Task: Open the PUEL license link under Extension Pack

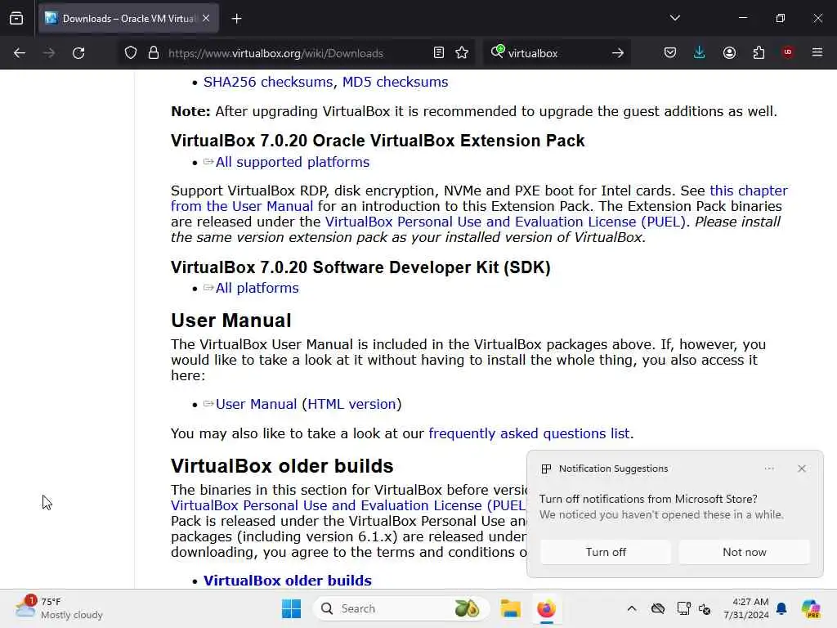Action: 505,222
